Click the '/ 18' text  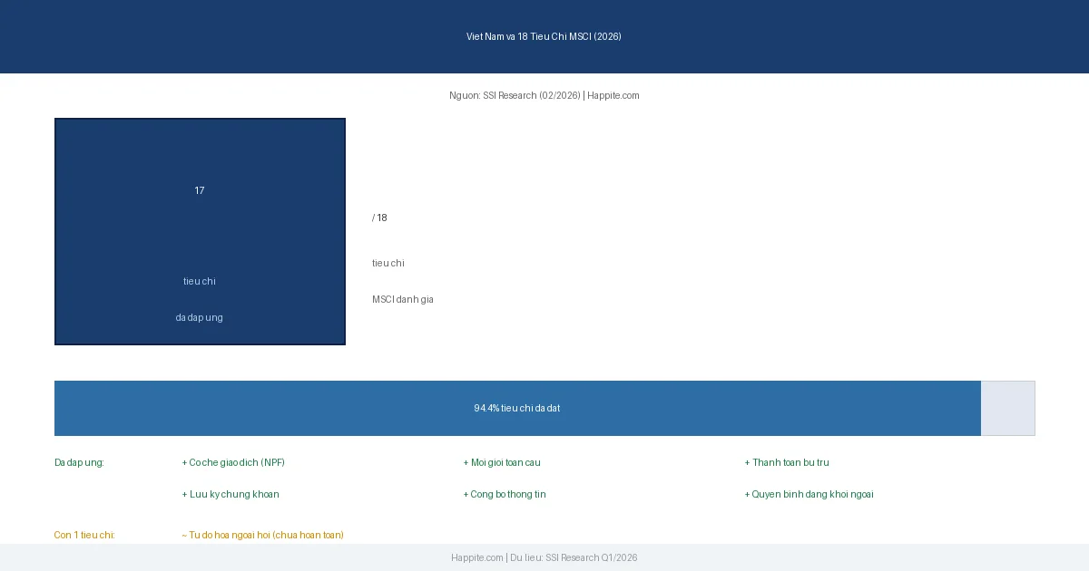point(379,218)
